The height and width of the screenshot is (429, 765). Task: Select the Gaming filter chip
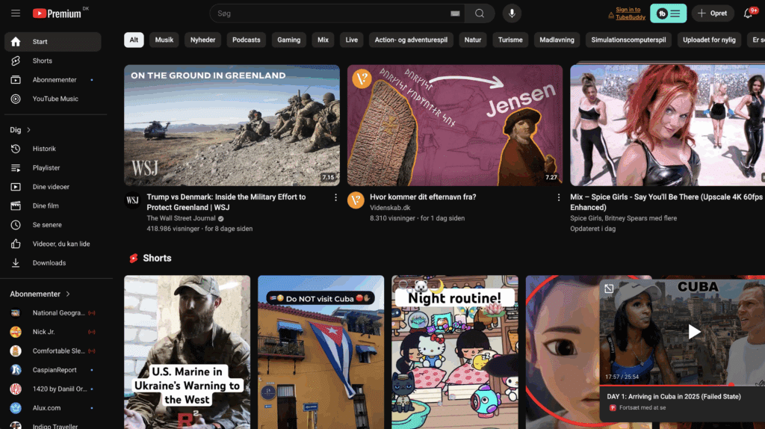click(x=289, y=40)
